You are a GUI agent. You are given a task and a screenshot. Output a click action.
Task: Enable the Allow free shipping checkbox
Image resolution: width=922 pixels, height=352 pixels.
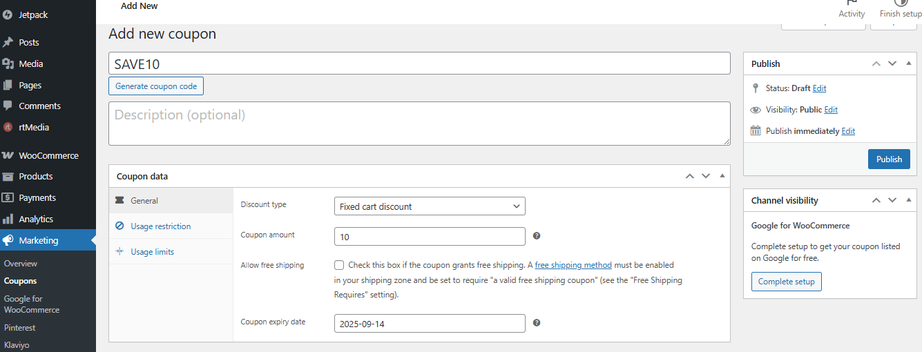[x=339, y=264]
